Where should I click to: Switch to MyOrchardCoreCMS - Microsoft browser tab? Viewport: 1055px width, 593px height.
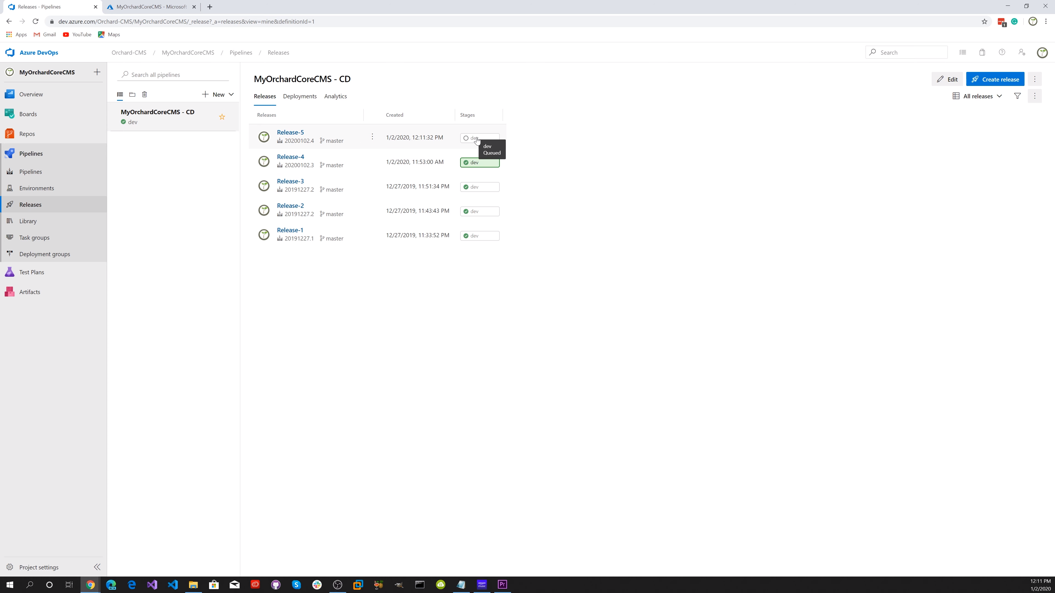[x=151, y=7]
